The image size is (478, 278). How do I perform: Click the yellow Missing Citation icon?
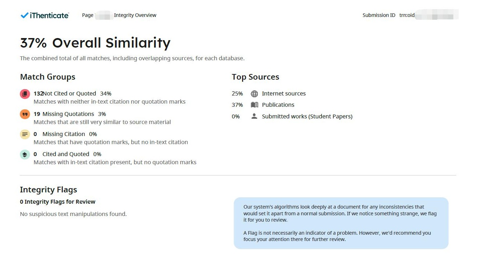click(25, 134)
